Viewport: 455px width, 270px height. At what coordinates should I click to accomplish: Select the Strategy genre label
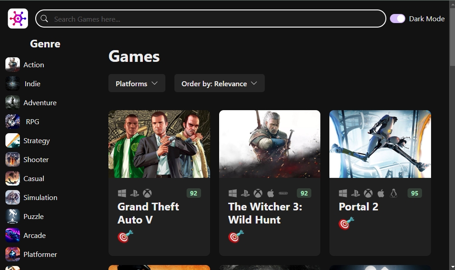[x=37, y=141]
